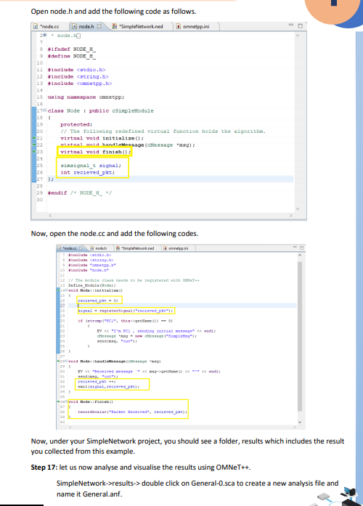Click the node.h file icon in lower tab
Image resolution: width=363 pixels, height=506 pixels.
(92, 248)
